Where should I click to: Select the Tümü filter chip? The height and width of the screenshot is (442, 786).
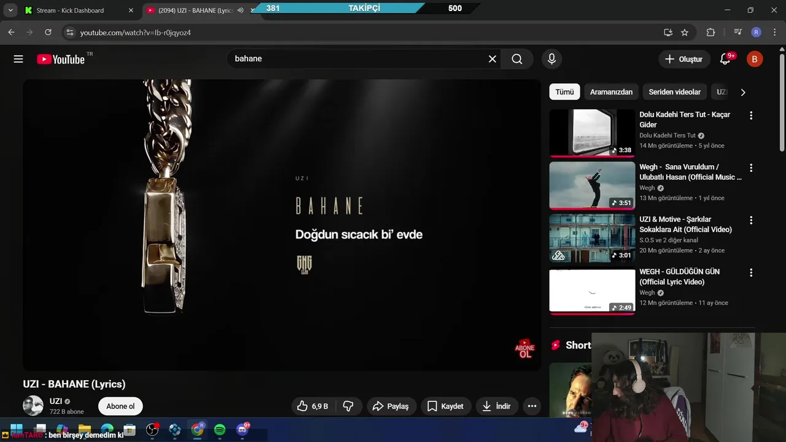pos(564,92)
